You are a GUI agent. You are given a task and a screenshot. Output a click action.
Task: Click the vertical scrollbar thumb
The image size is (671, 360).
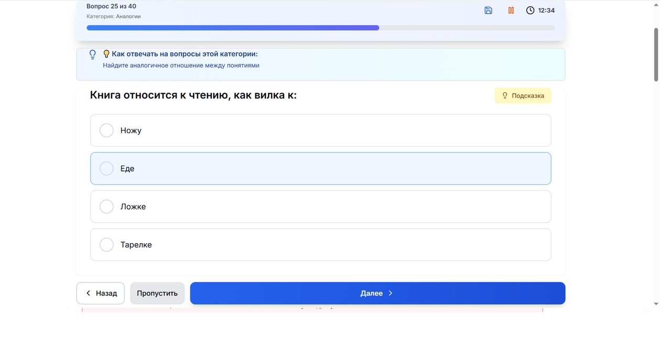pyautogui.click(x=656, y=54)
